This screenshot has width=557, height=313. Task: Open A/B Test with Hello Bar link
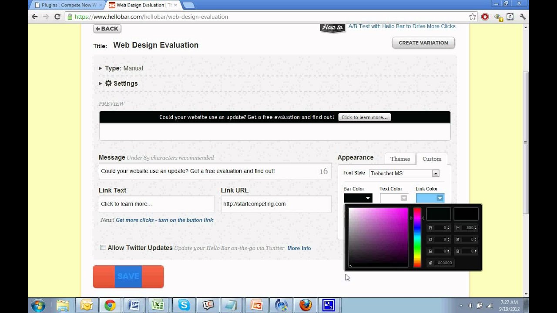tap(402, 27)
